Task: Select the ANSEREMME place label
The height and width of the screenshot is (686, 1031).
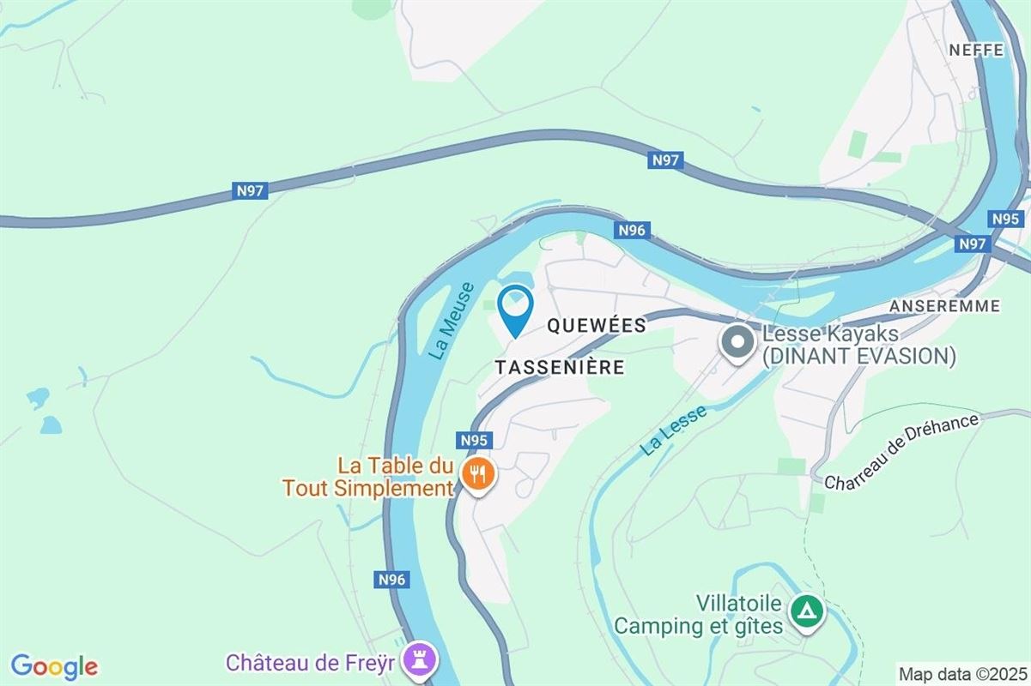Action: (945, 306)
